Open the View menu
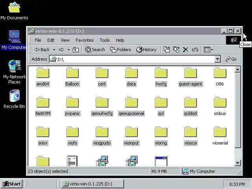The width and height of the screenshot is (252, 189). tap(65, 40)
